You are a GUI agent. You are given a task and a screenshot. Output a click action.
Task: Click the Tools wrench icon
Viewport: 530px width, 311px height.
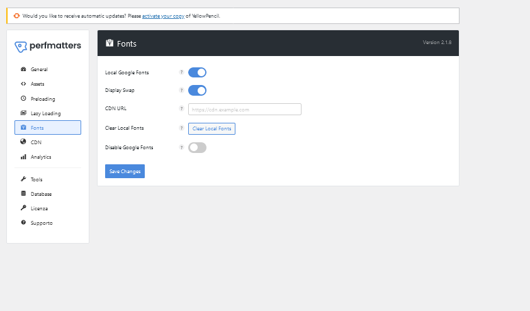point(23,179)
